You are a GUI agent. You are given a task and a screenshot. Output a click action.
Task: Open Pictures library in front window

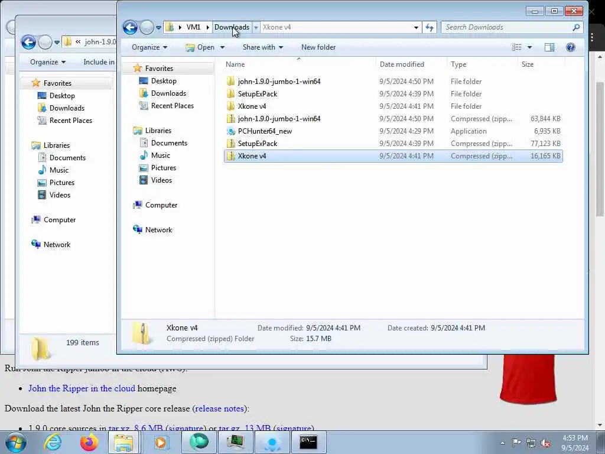[x=164, y=167]
